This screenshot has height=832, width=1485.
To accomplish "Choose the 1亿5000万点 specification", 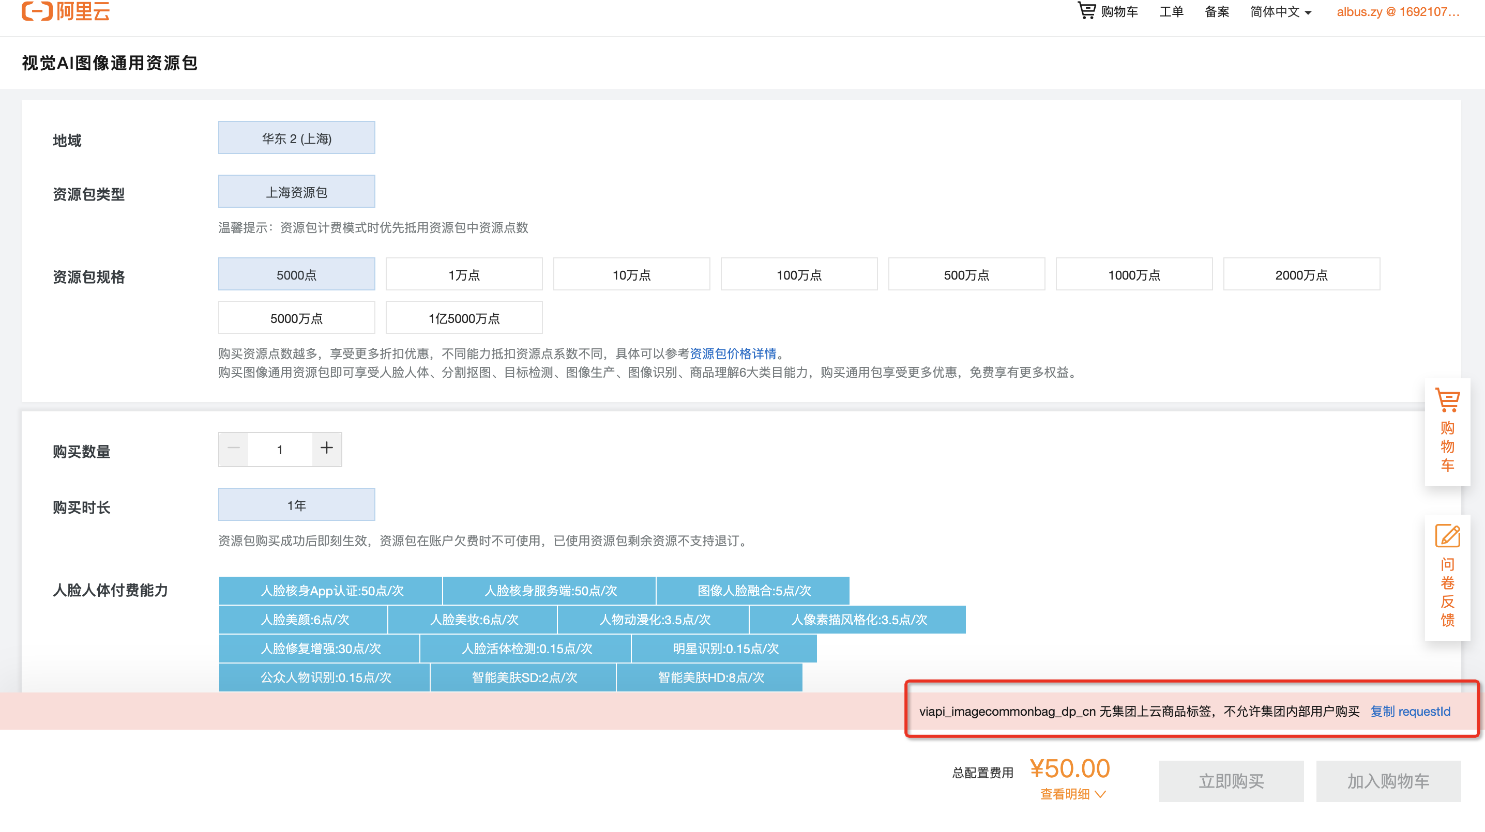I will point(464,317).
